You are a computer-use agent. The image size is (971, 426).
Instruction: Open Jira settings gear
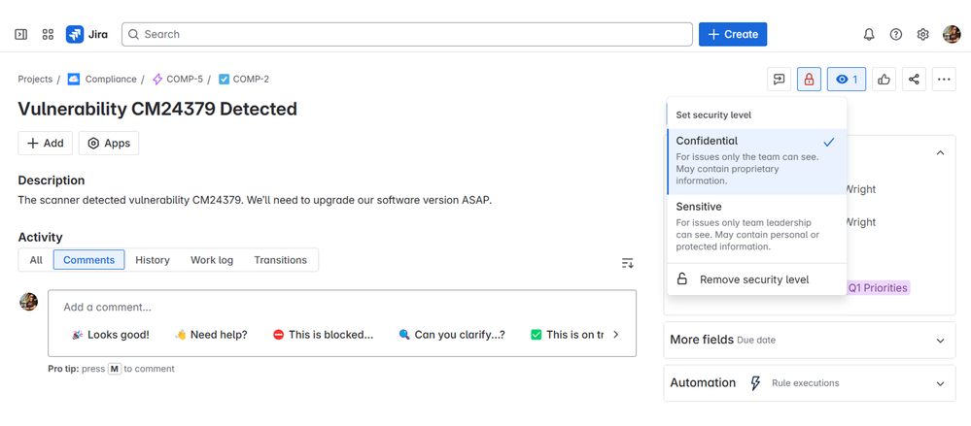tap(923, 34)
